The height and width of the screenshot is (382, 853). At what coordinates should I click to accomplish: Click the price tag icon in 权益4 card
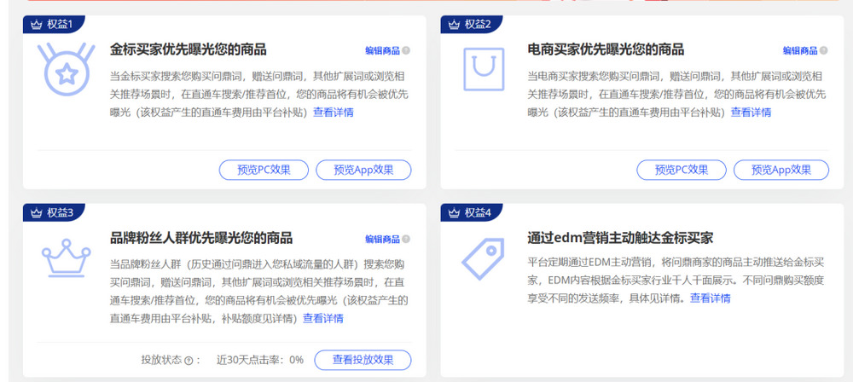[x=484, y=258]
